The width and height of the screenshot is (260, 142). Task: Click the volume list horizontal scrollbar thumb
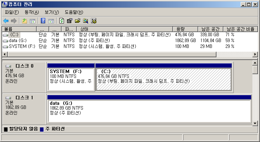pos(112,54)
